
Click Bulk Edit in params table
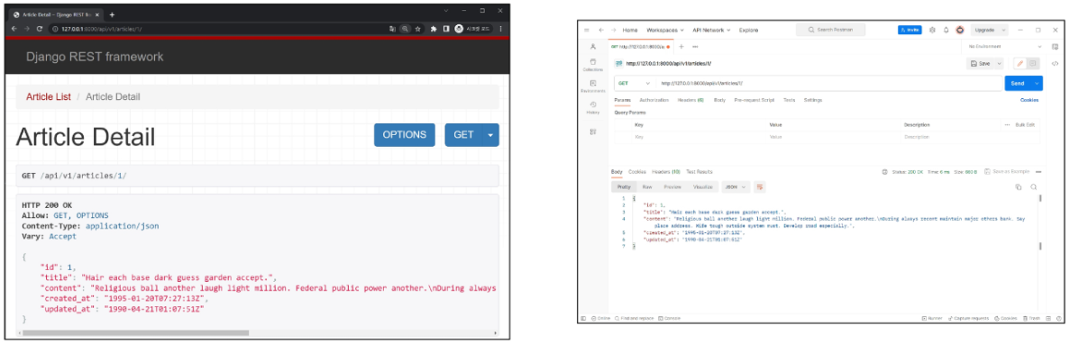pyautogui.click(x=1025, y=125)
